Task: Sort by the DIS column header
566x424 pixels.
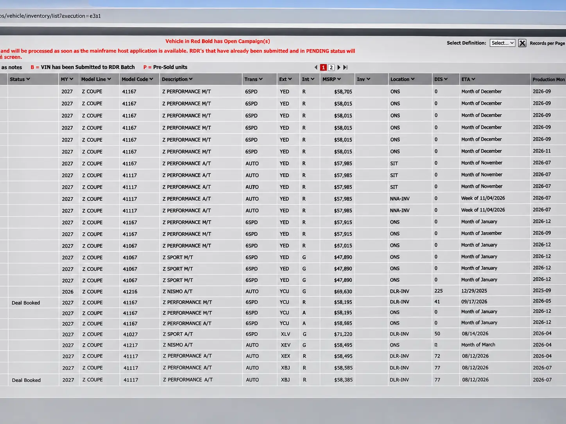Action: pyautogui.click(x=441, y=79)
